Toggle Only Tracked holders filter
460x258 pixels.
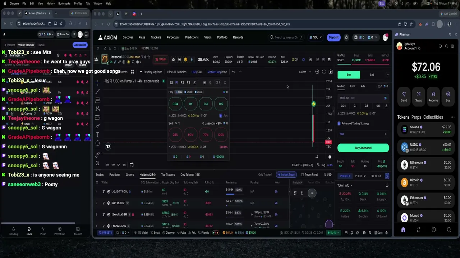pyautogui.click(x=265, y=175)
